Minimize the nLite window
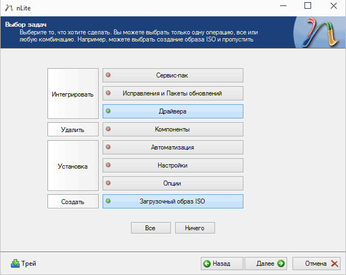Screen dimensions: 346x275 pos(283,6)
